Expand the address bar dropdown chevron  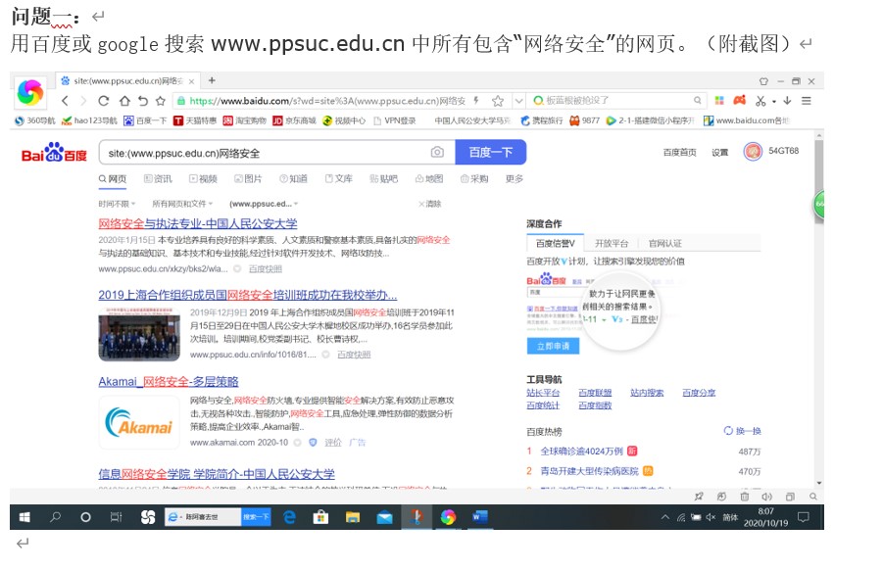click(518, 101)
